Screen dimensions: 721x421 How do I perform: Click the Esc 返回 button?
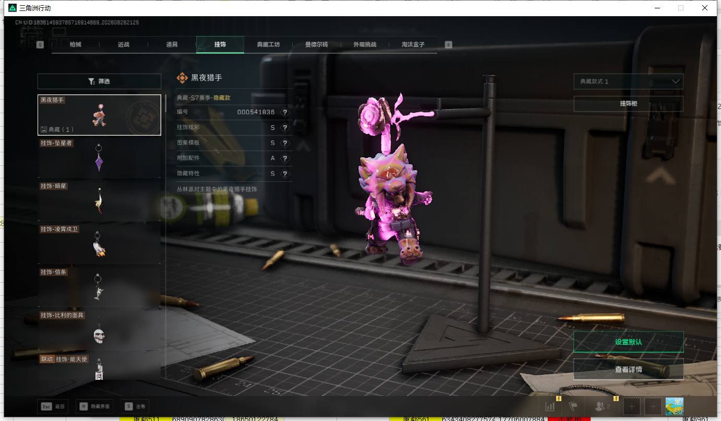pos(53,406)
